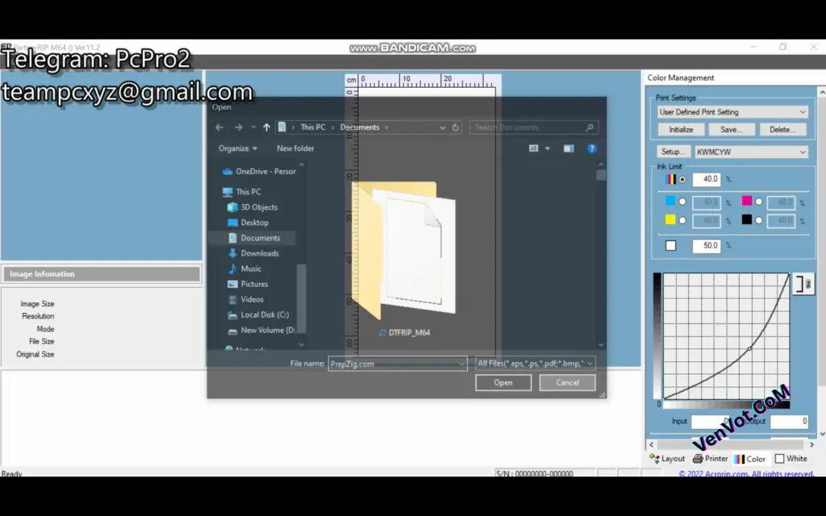Select Local Disk (C:) drive
This screenshot has height=516, width=826.
point(258,315)
